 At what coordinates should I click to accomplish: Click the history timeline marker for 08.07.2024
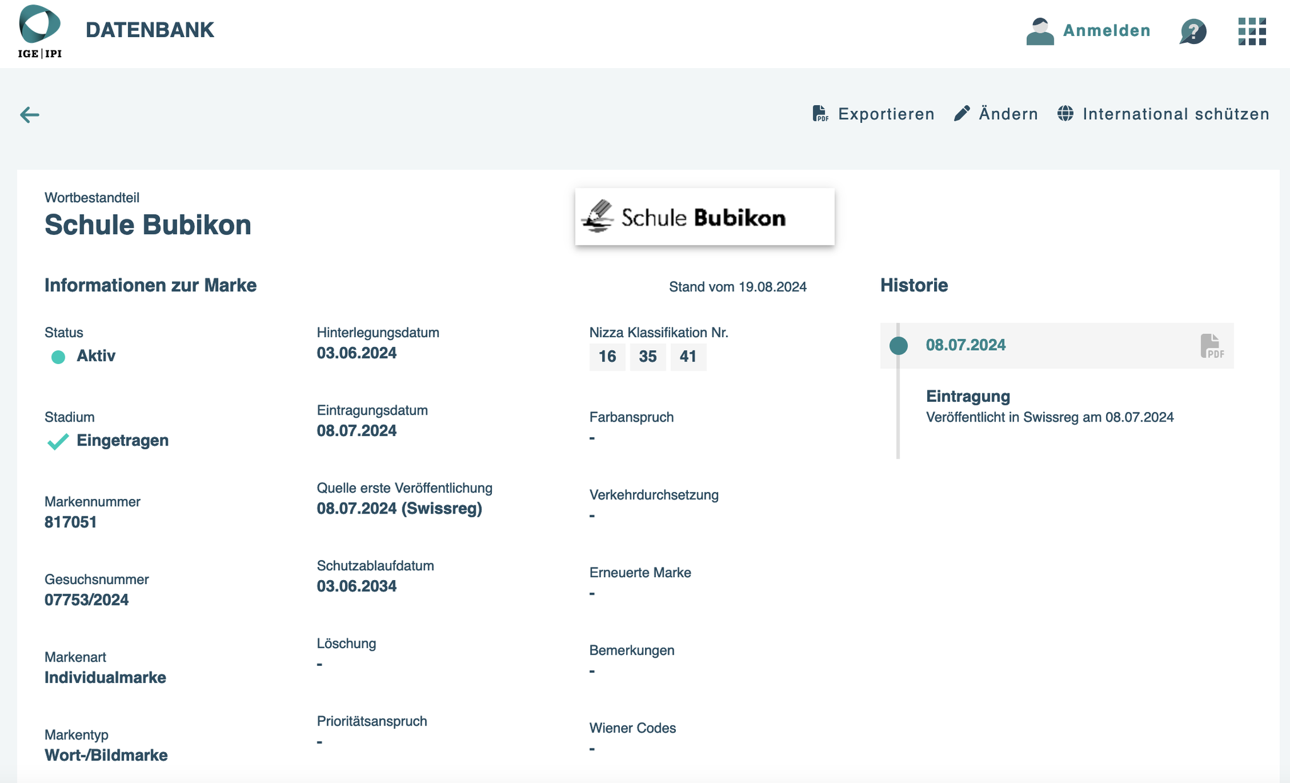point(898,345)
